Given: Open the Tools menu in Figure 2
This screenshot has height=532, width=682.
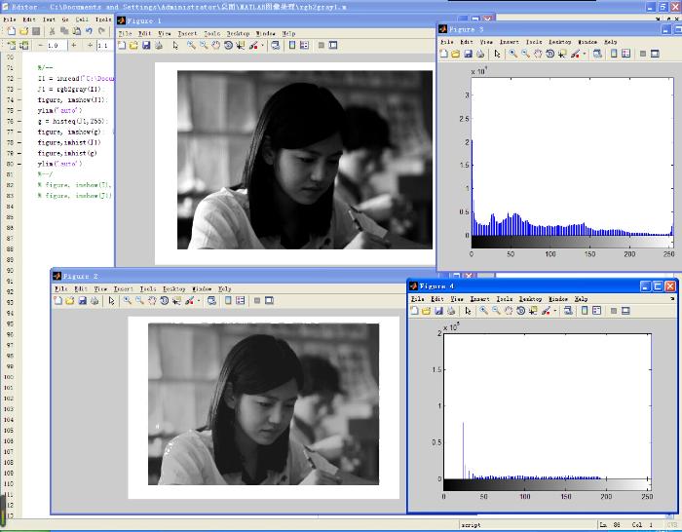Looking at the screenshot, I should (148, 288).
